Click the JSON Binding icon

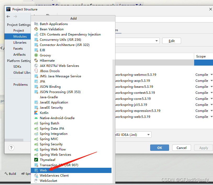click(36, 87)
